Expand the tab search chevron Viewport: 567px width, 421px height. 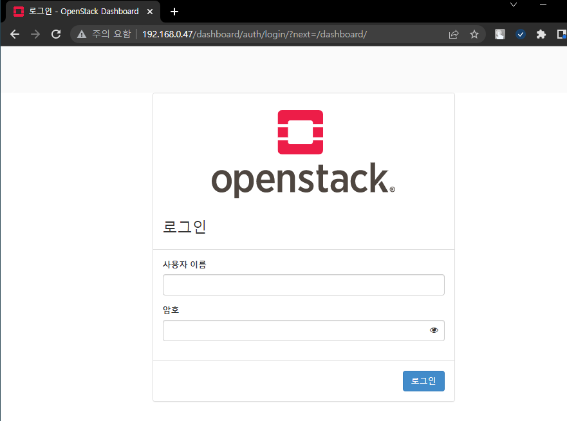514,5
